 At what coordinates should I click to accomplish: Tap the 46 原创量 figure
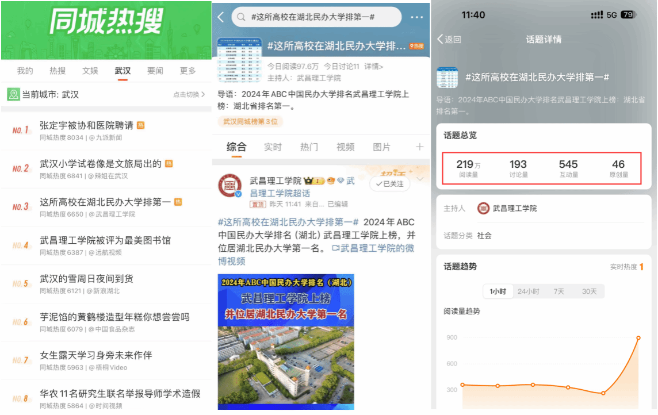pyautogui.click(x=618, y=168)
